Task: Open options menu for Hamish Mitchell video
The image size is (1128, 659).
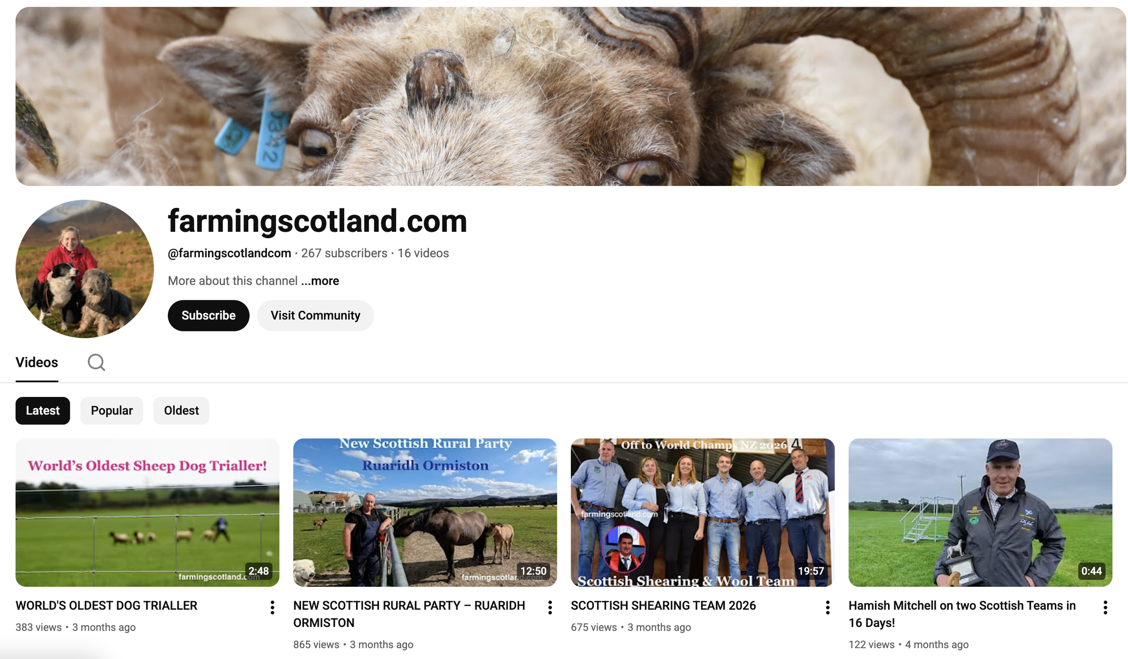Action: pos(1105,608)
